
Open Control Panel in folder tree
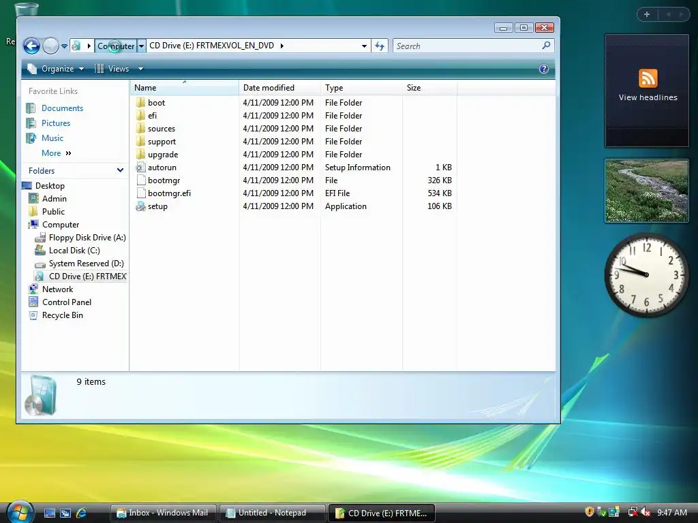pyautogui.click(x=67, y=302)
